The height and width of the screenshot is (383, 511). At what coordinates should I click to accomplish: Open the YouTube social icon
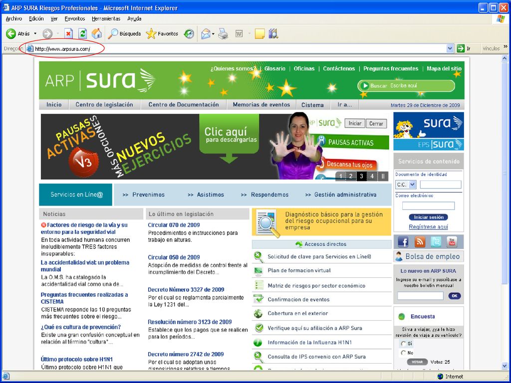click(452, 242)
